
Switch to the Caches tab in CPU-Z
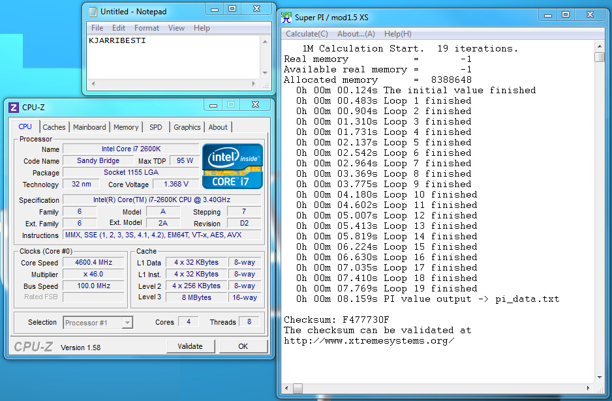(54, 127)
